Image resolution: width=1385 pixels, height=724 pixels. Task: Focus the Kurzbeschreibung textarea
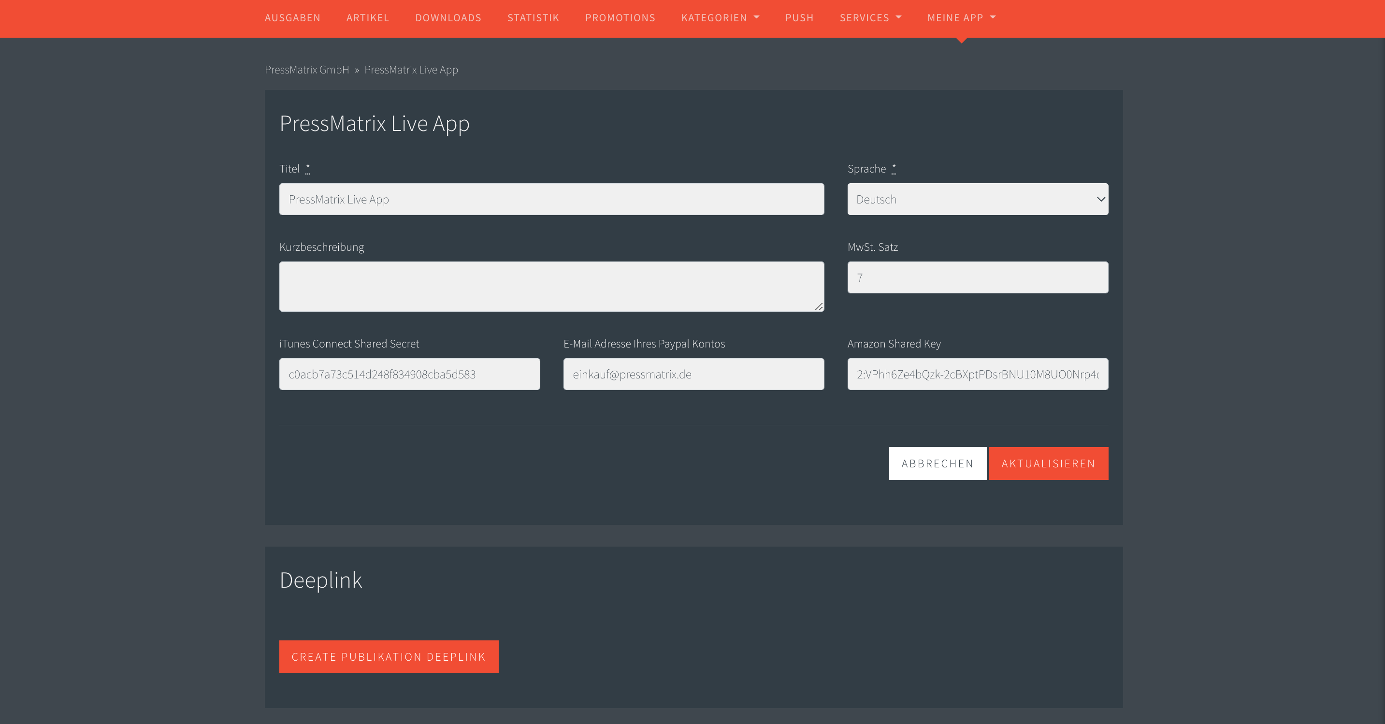coord(552,286)
